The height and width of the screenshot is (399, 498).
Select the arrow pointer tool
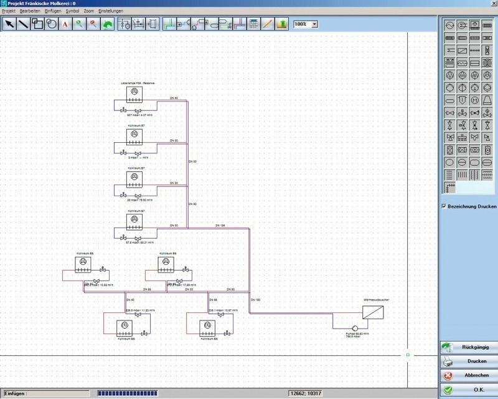pos(9,24)
